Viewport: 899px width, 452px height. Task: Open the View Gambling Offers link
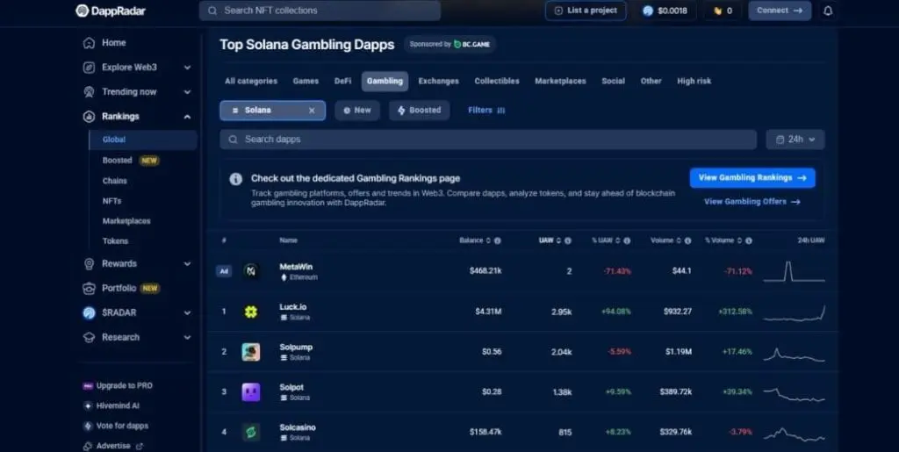[x=752, y=202]
